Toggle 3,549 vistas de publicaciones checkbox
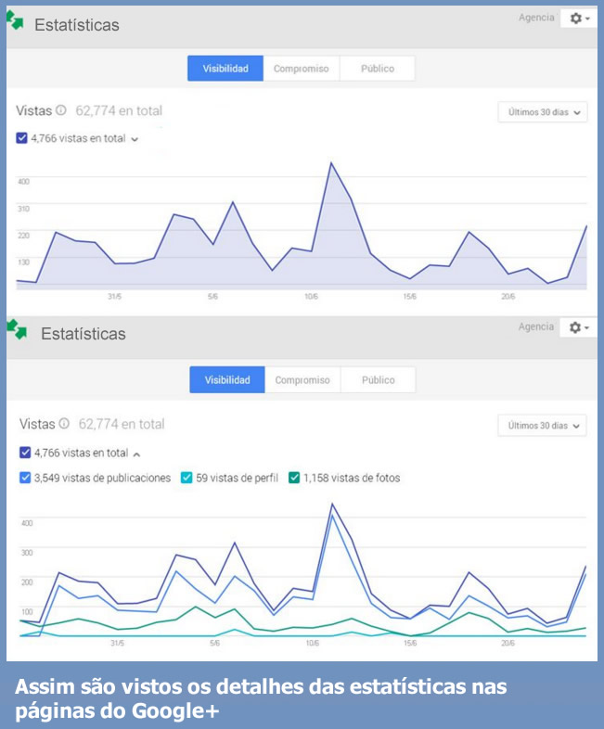This screenshot has height=729, width=604. [x=25, y=478]
